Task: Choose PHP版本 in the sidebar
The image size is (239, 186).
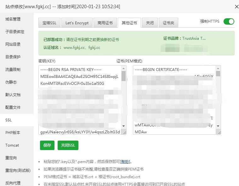Action: [13, 133]
